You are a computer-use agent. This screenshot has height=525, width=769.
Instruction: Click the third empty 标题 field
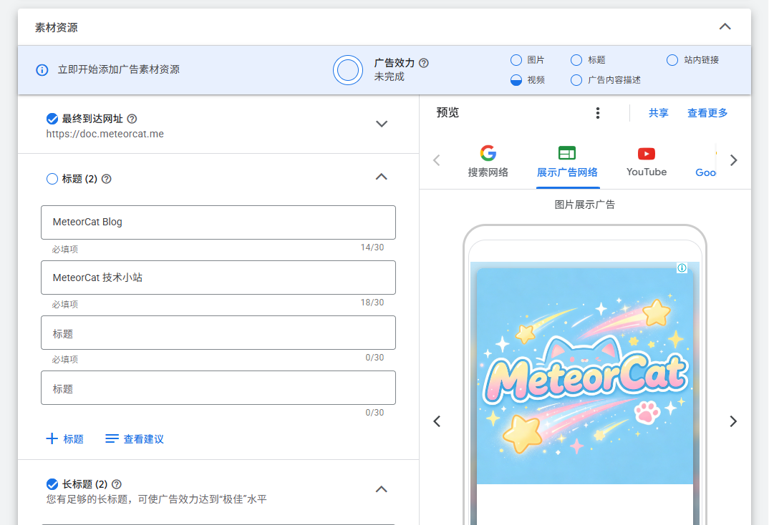tap(218, 333)
